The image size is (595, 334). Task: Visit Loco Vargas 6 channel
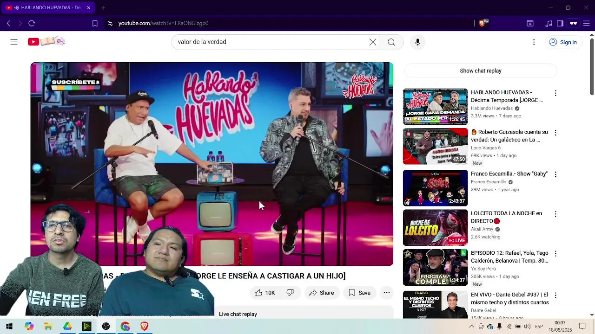[x=486, y=148]
